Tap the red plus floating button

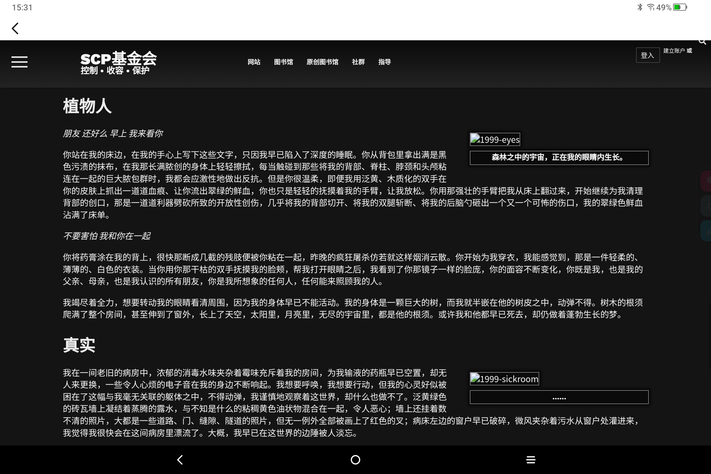[x=706, y=181]
